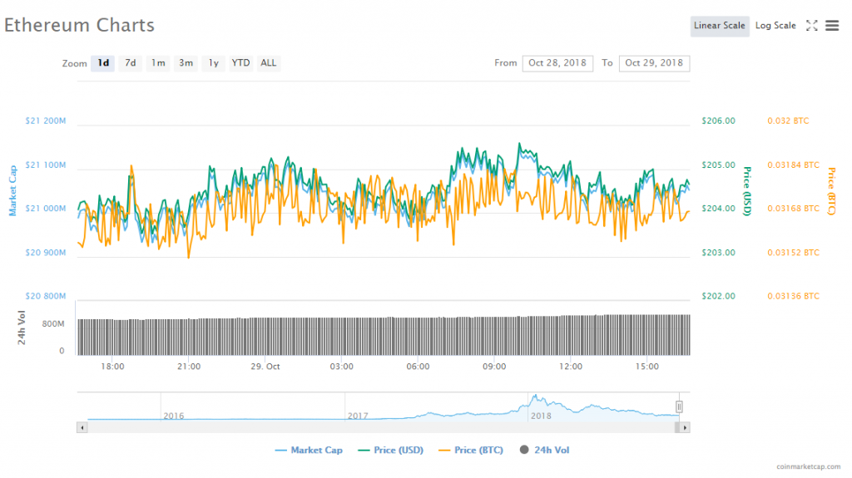Set zoom to 3m
Screen dimensions: 852x478
tap(186, 63)
